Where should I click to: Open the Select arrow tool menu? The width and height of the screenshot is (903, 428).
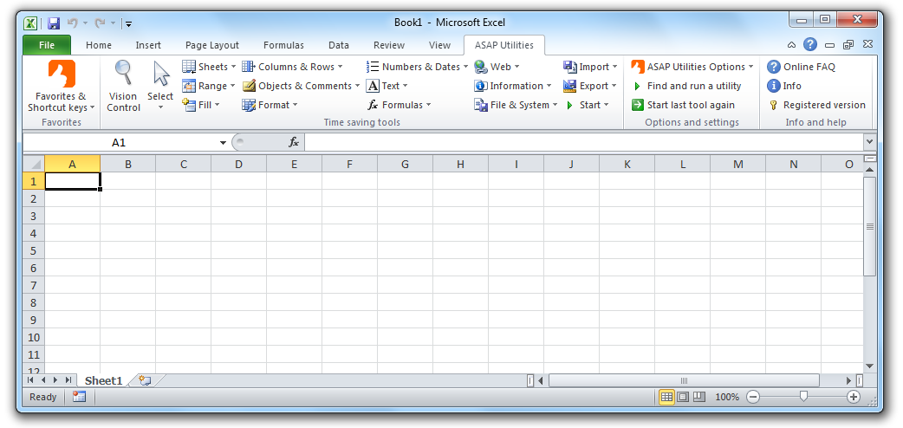coord(160,87)
